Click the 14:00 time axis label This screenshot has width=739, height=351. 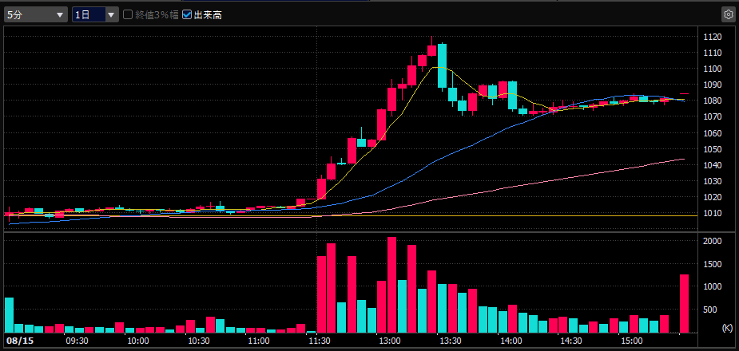[511, 340]
